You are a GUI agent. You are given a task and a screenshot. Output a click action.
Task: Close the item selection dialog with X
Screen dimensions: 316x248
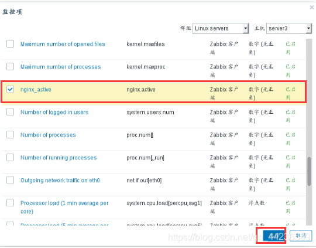(x=311, y=8)
